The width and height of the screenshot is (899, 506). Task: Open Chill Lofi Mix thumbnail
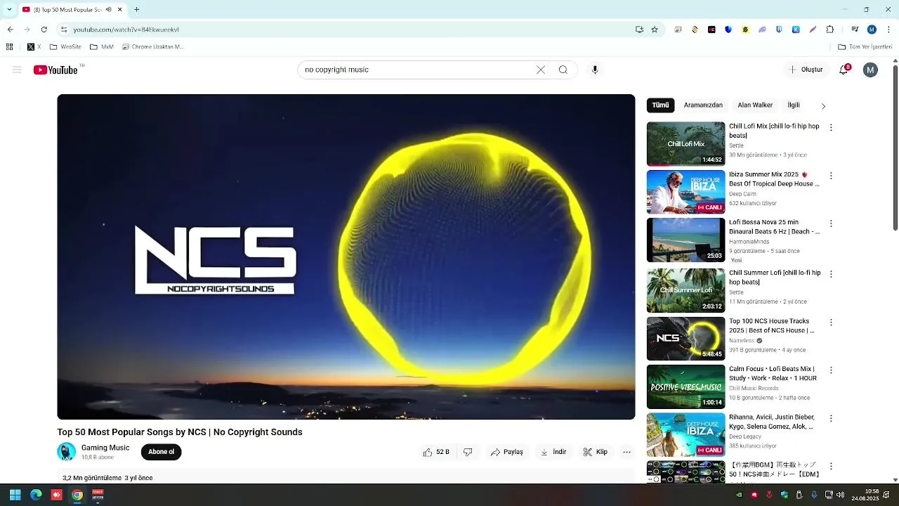coord(685,144)
